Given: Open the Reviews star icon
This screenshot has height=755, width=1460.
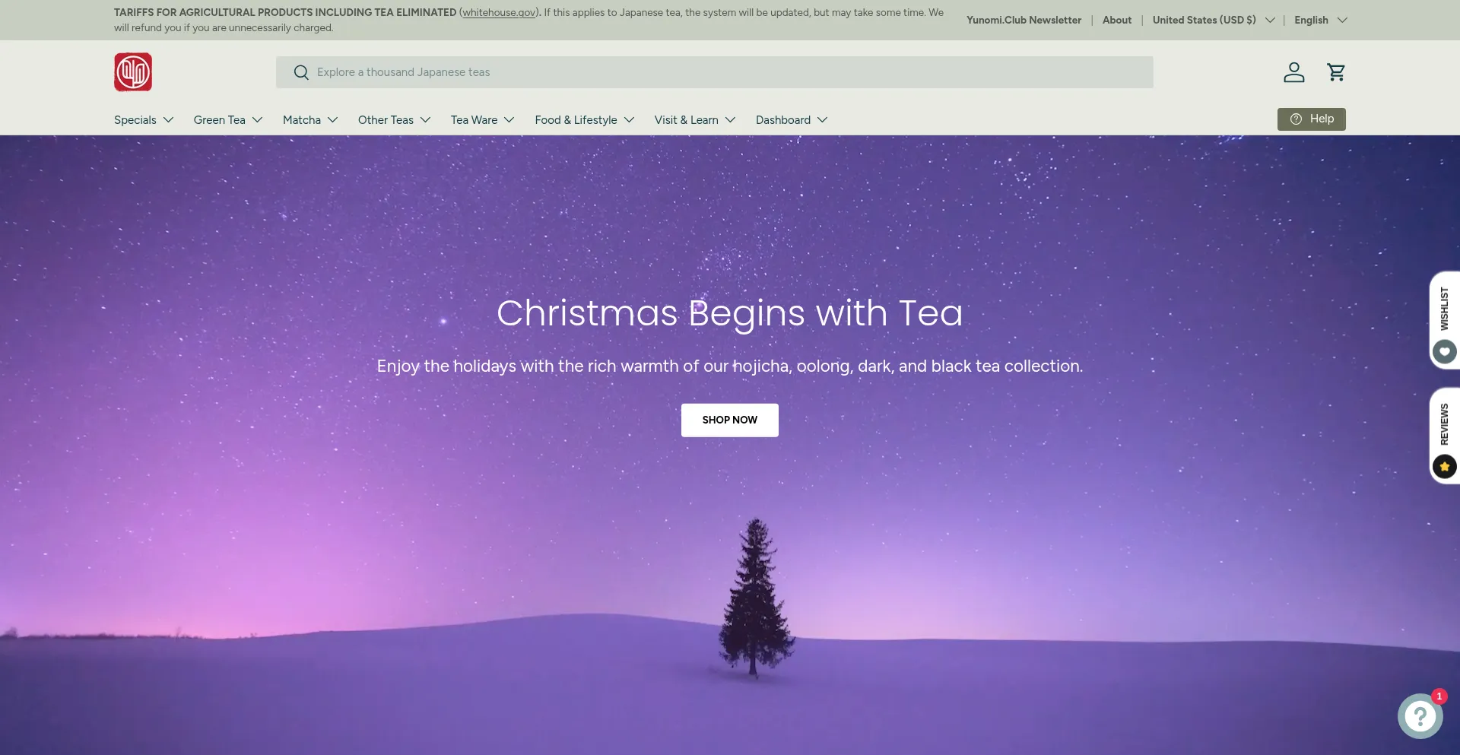Looking at the screenshot, I should click(1444, 466).
